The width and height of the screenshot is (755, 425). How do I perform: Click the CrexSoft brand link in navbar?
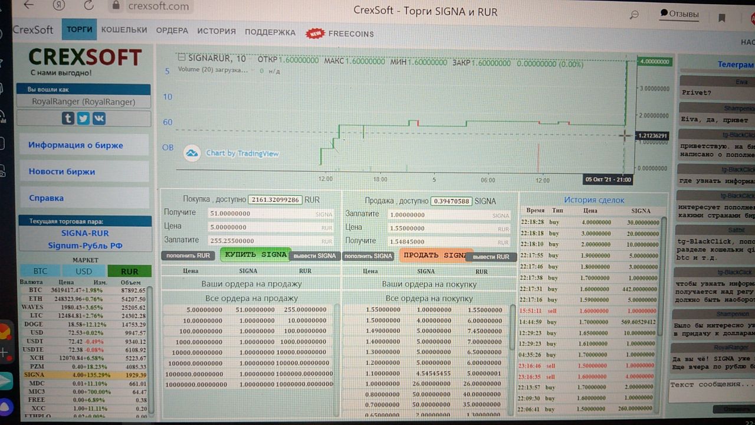click(x=33, y=30)
